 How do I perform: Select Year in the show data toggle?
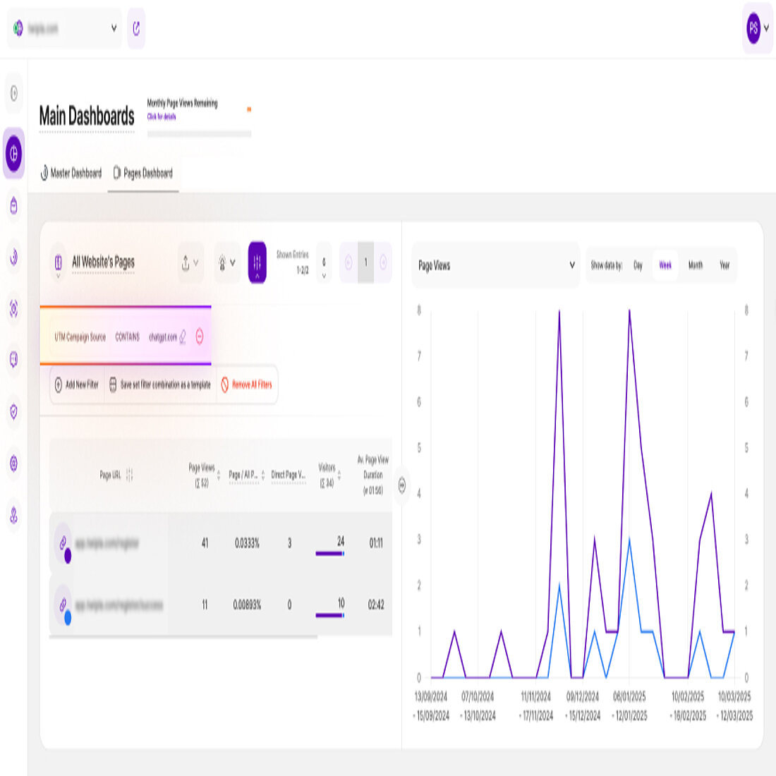pyautogui.click(x=726, y=266)
